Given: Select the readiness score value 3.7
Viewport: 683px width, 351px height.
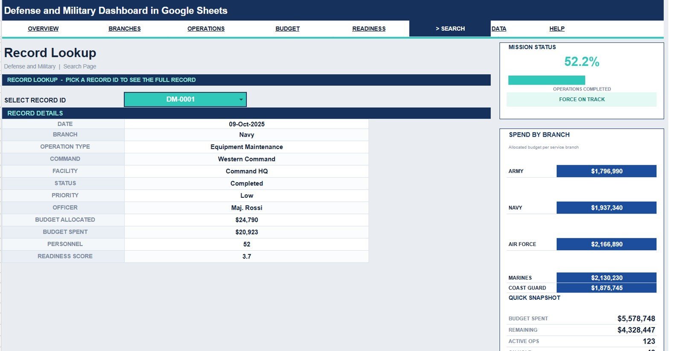Looking at the screenshot, I should pyautogui.click(x=247, y=257).
